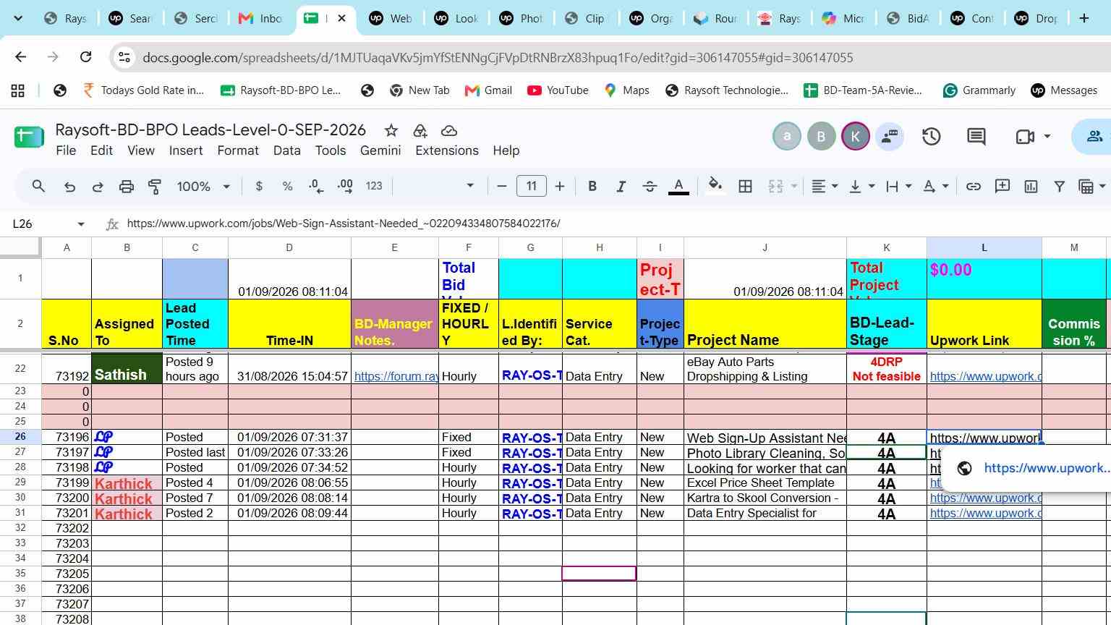Open the Extensions menu
This screenshot has width=1111, height=625.
tap(447, 150)
